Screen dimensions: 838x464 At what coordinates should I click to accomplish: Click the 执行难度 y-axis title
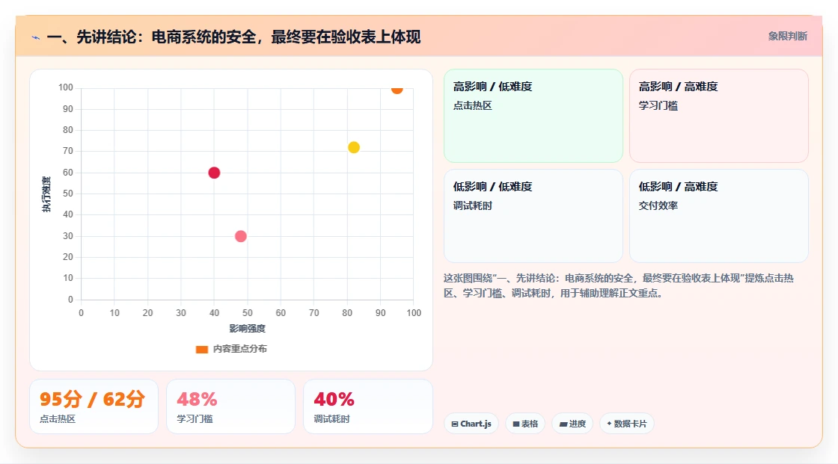46,194
